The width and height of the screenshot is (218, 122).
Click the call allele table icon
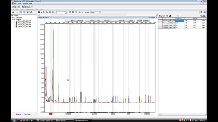pyautogui.click(x=73, y=12)
